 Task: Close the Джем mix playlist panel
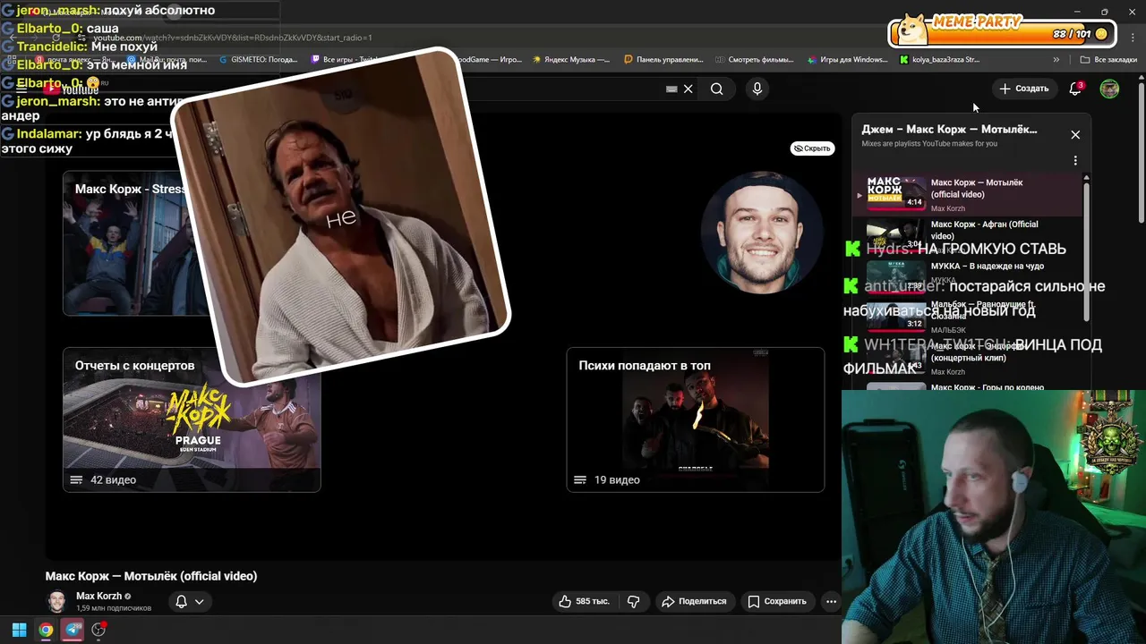tap(1075, 134)
